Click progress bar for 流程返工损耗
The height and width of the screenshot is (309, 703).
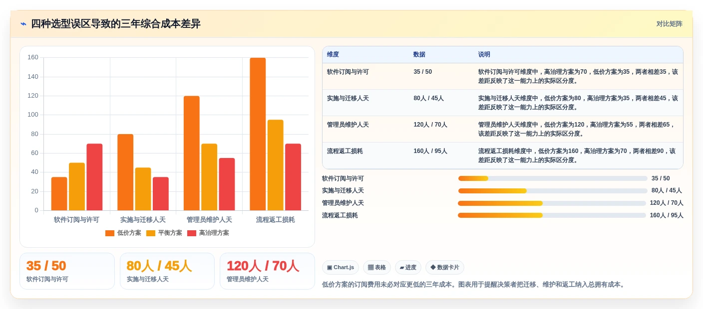tap(552, 215)
